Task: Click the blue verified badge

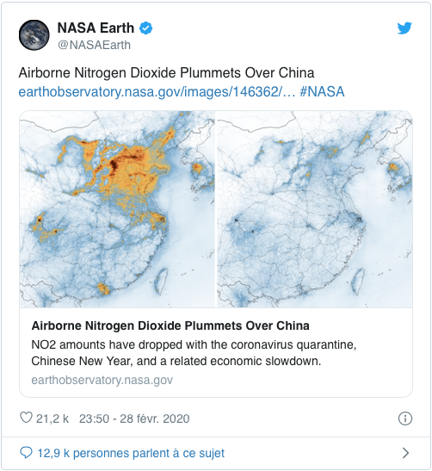Action: [x=146, y=28]
